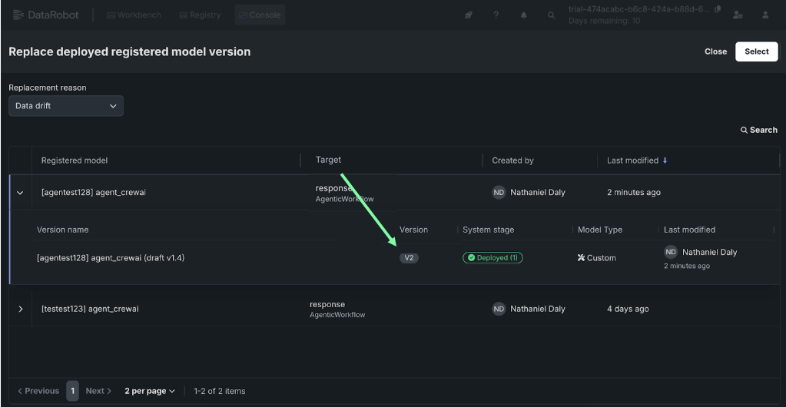
Task: Change the 2 per page setting
Action: pyautogui.click(x=150, y=391)
